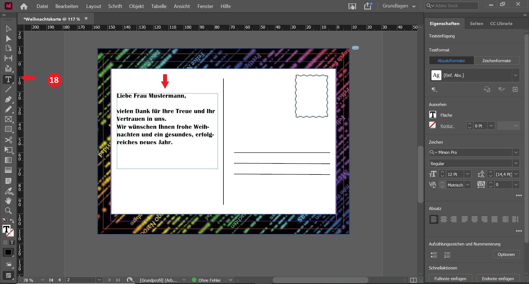Select the Rectangle Frame tool
Screen dimensions: 529x284
tap(8, 119)
